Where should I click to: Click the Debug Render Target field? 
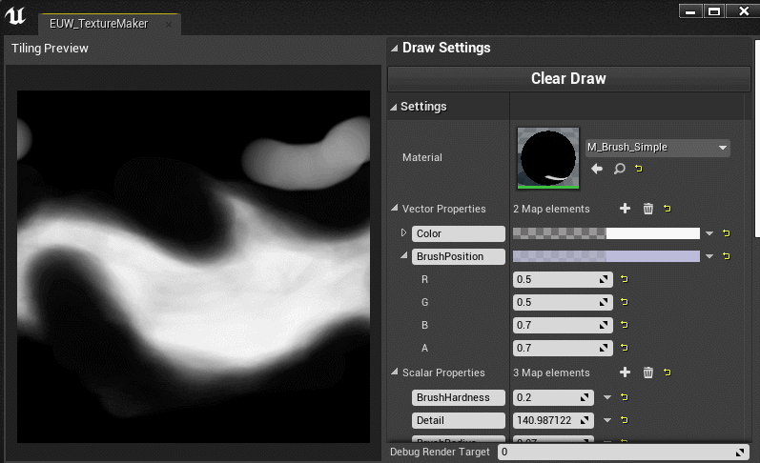624,452
